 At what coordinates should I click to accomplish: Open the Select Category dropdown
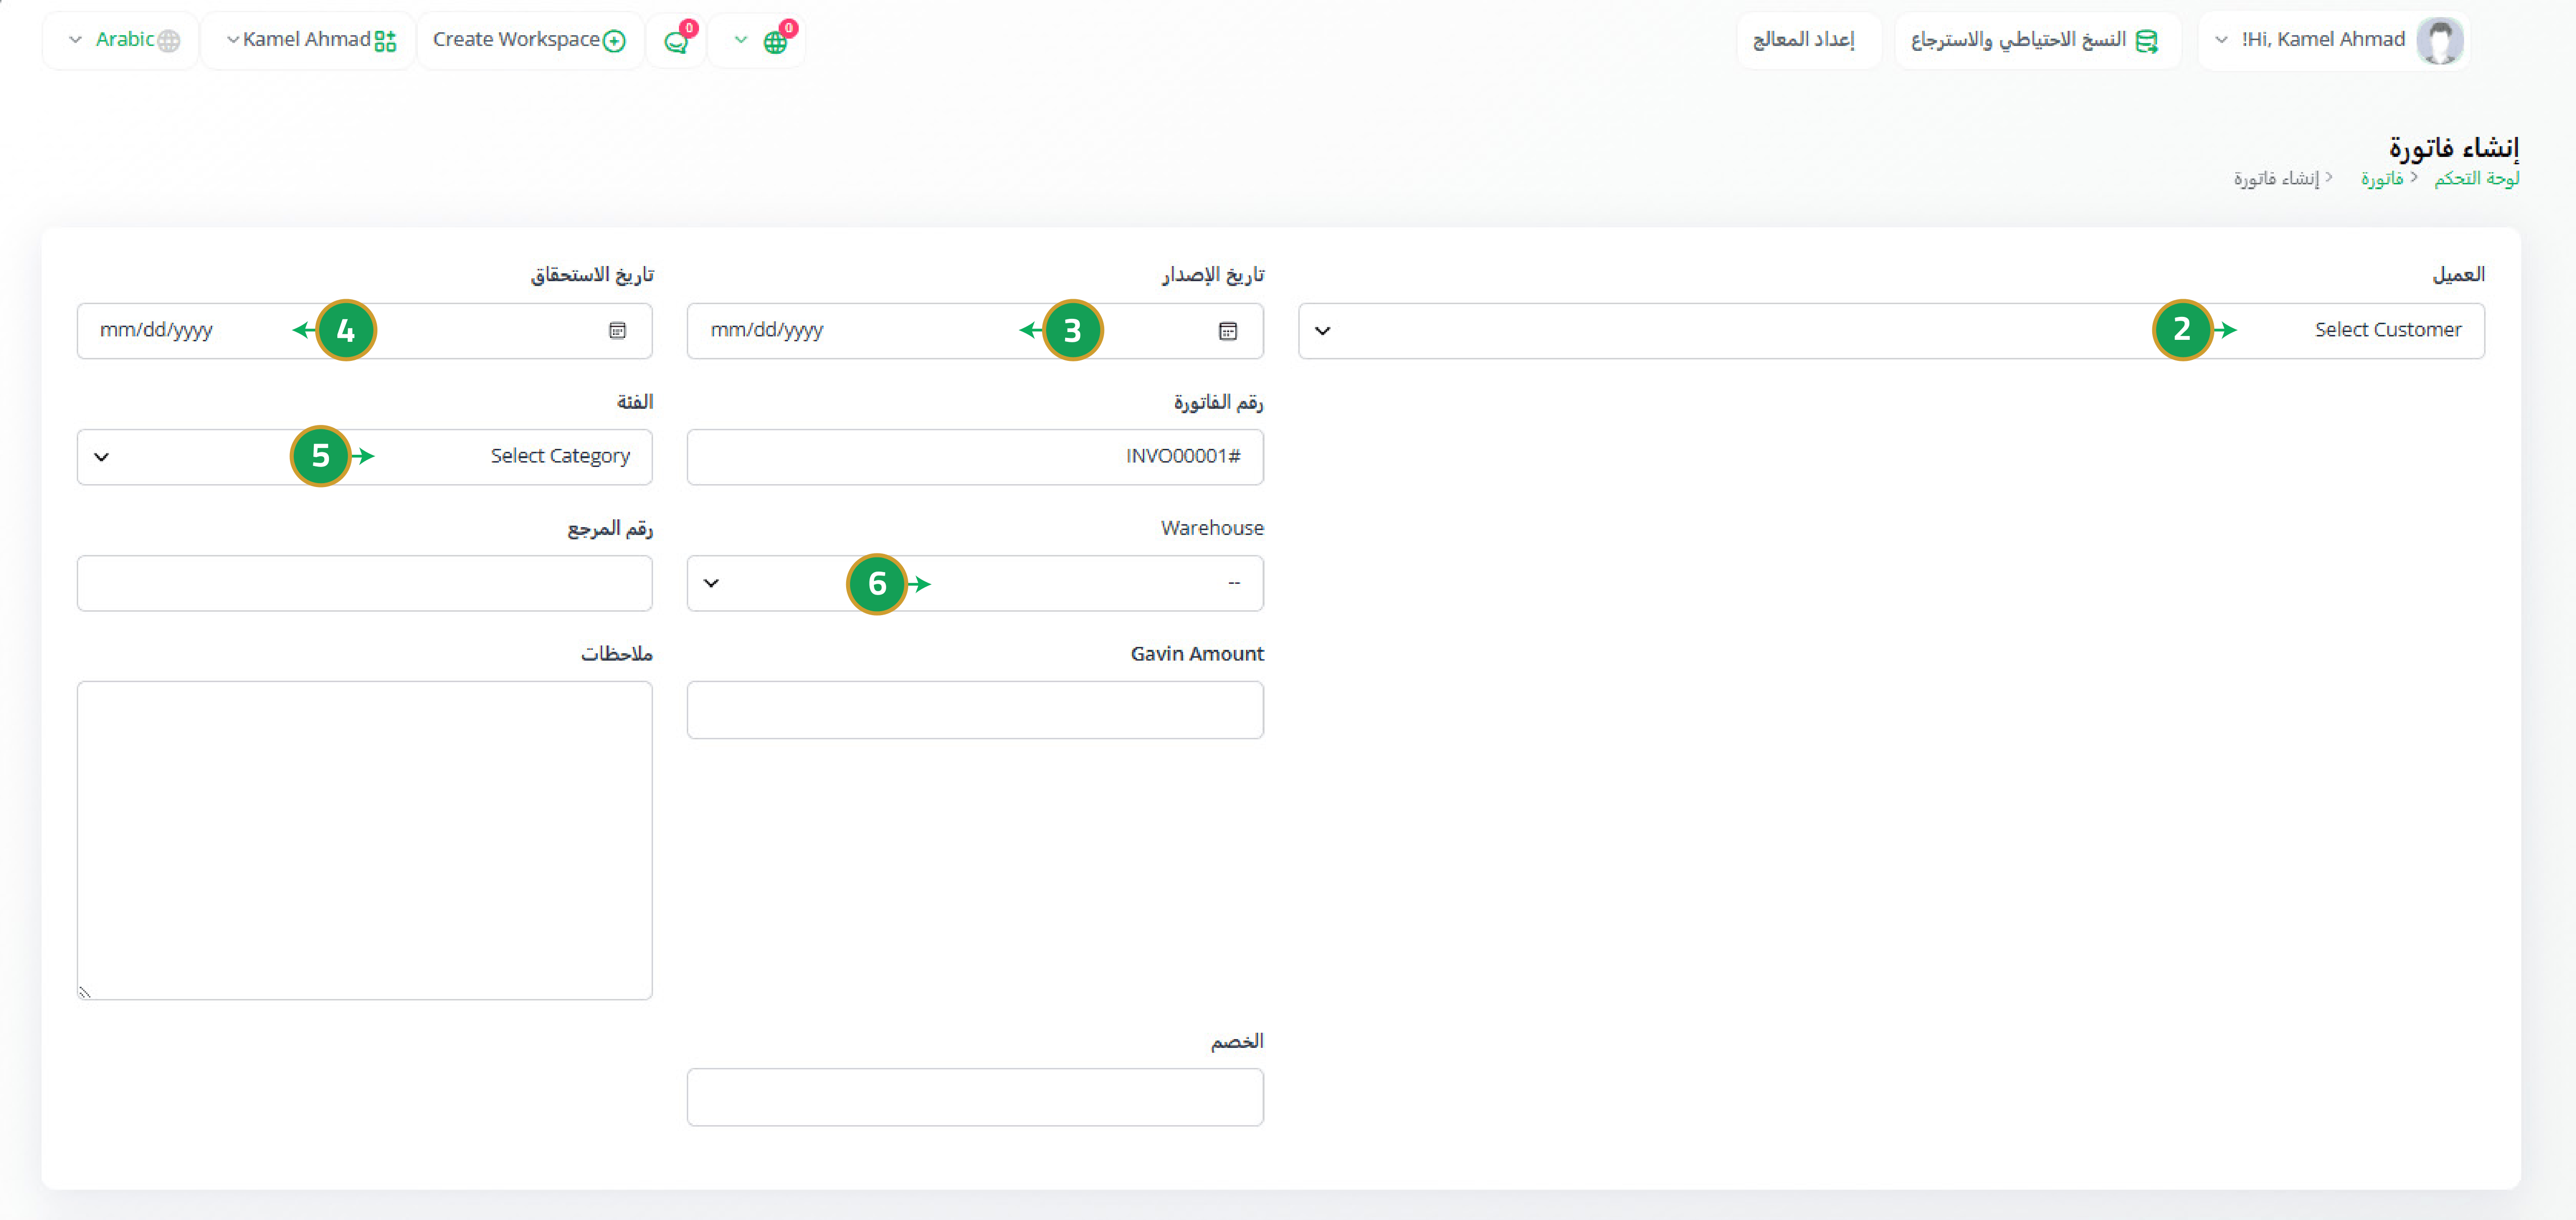coord(364,457)
